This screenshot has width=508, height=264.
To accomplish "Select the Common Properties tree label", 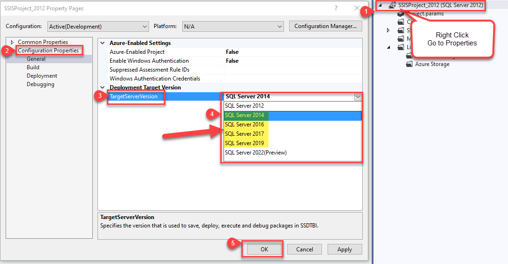I will [43, 42].
